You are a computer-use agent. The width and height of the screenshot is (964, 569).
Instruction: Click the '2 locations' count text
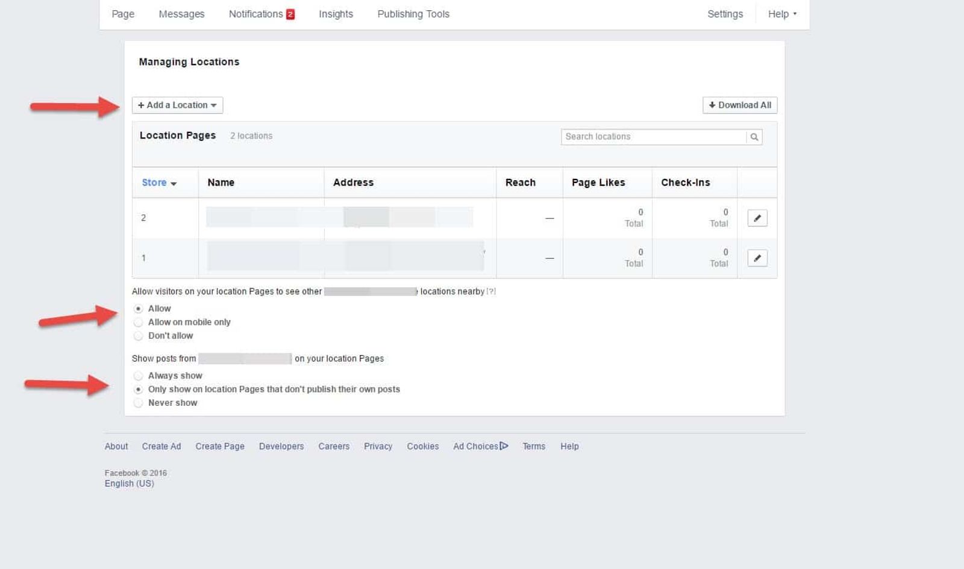(x=251, y=136)
